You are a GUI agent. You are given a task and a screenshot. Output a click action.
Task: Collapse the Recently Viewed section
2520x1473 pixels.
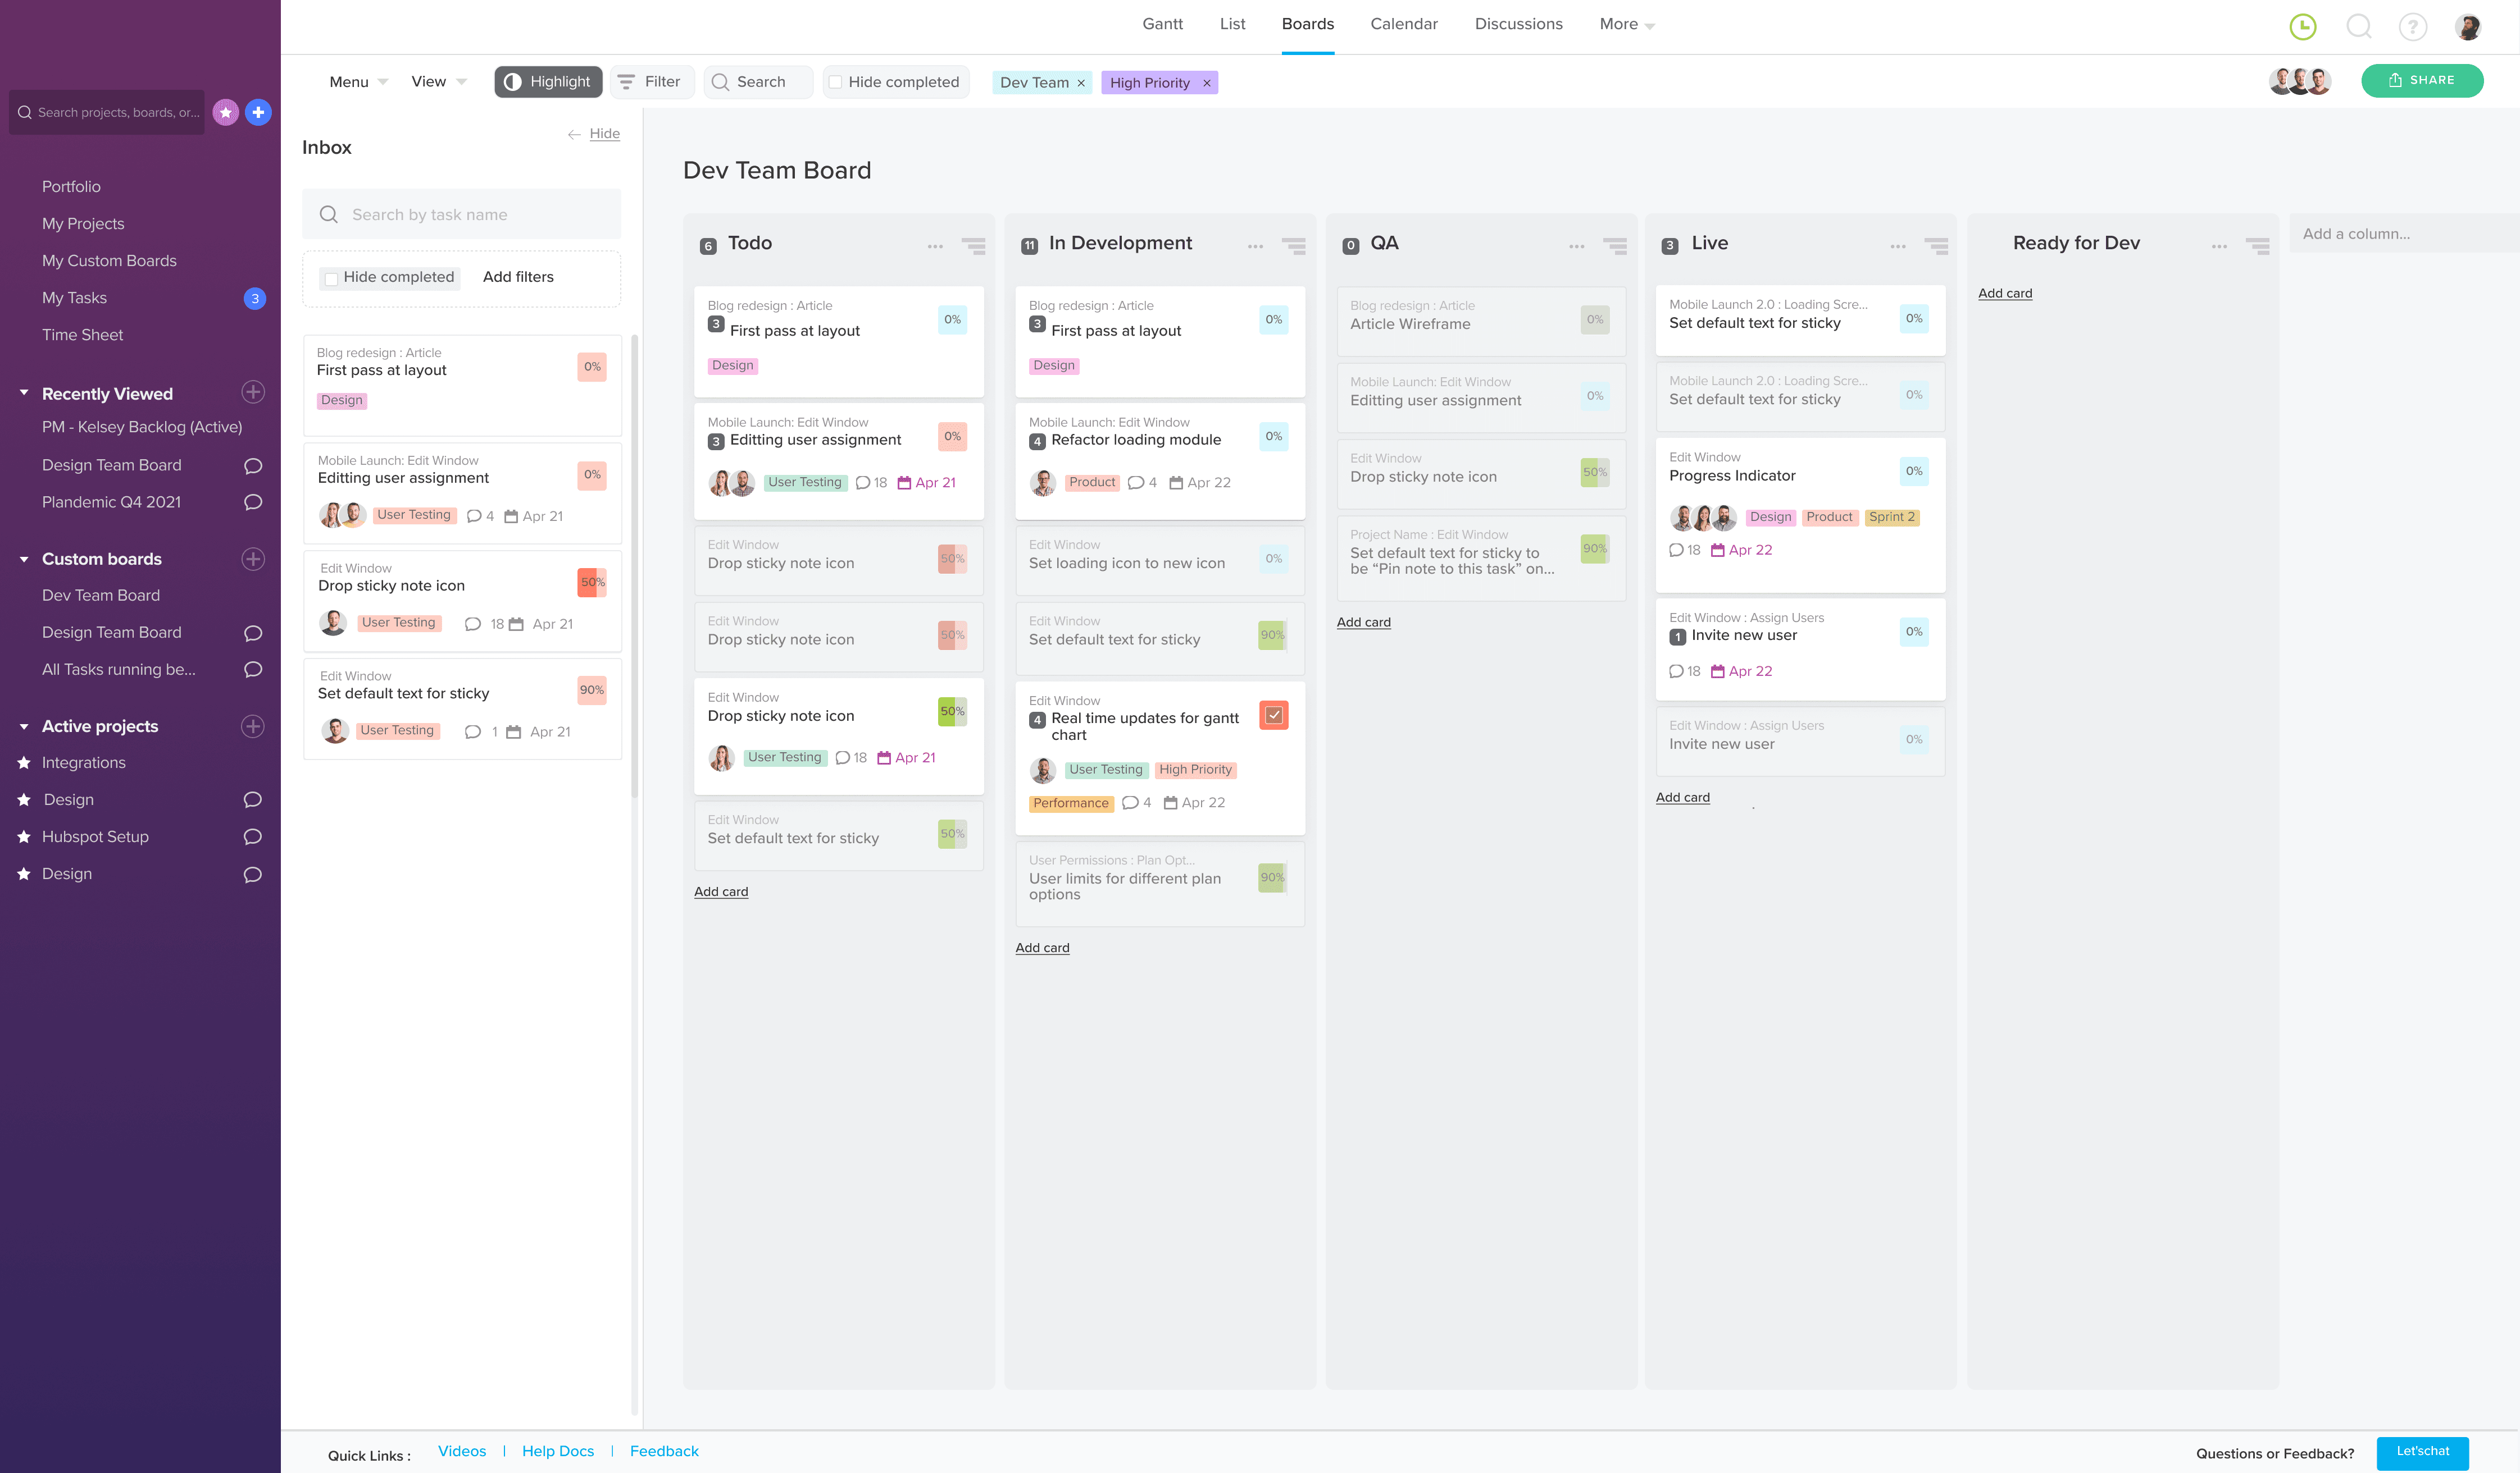tap(24, 393)
